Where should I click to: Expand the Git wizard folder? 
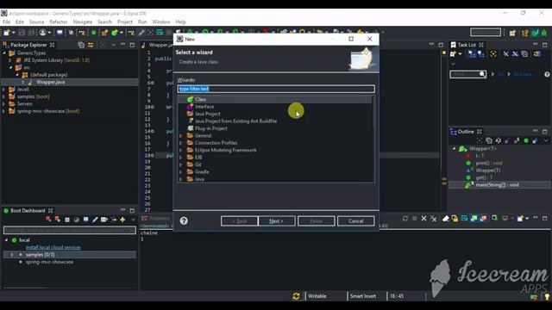click(181, 164)
